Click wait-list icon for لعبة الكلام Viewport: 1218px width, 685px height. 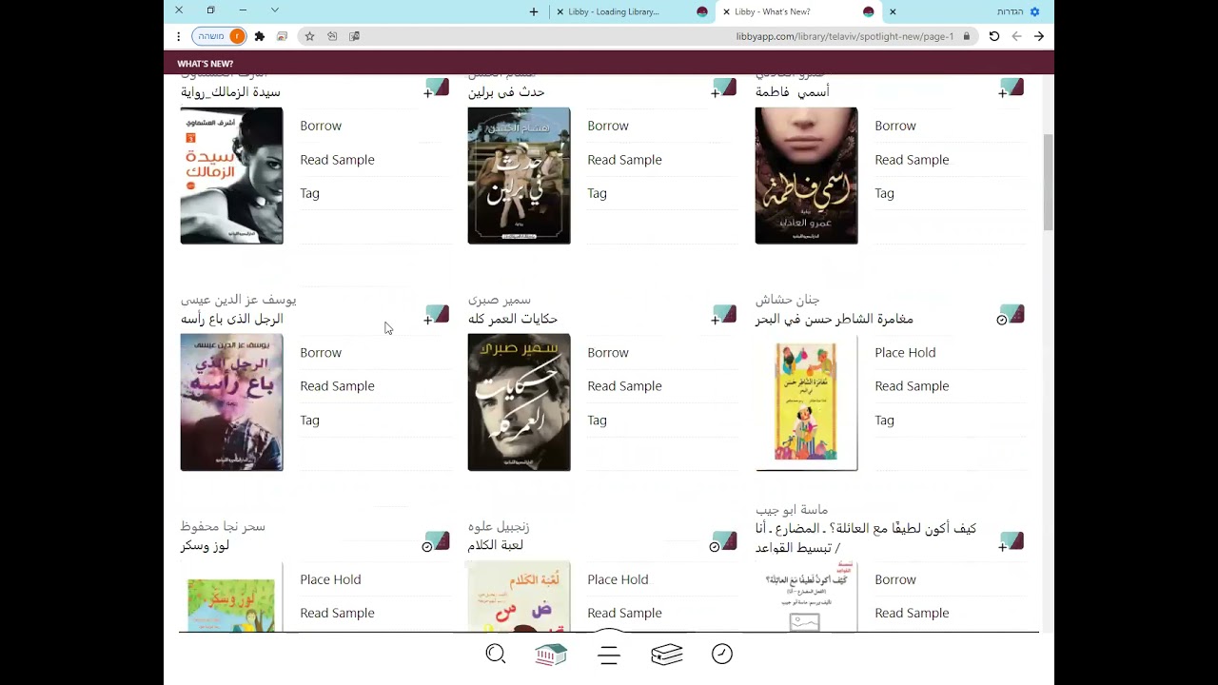[x=724, y=542]
